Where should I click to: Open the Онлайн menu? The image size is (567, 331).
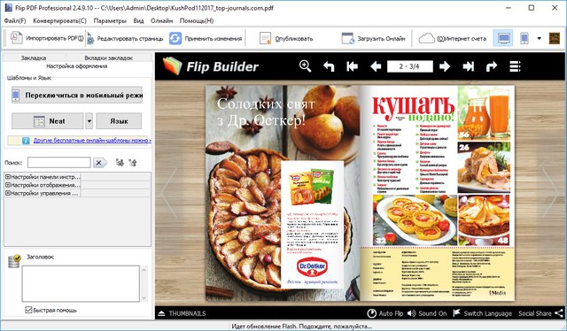click(161, 20)
